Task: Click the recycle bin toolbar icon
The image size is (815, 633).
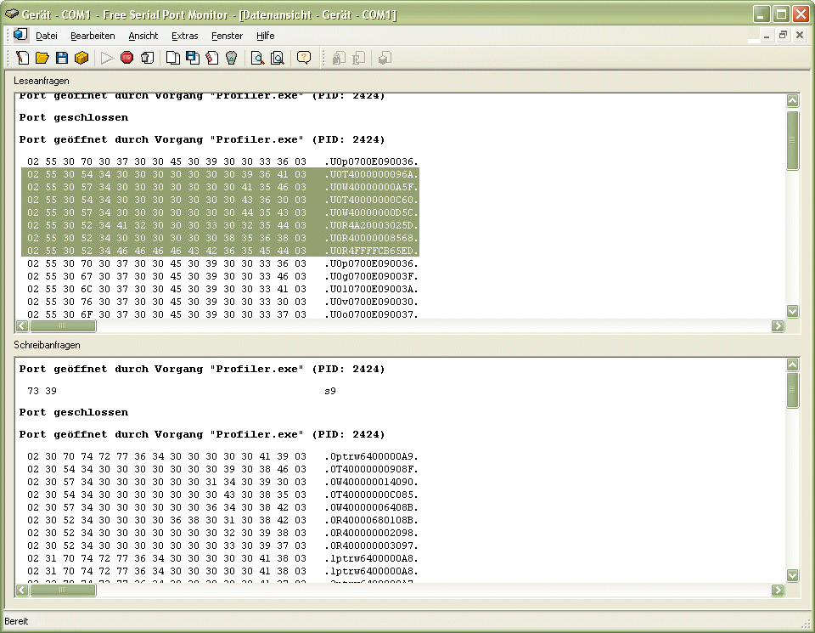Action: coord(232,58)
